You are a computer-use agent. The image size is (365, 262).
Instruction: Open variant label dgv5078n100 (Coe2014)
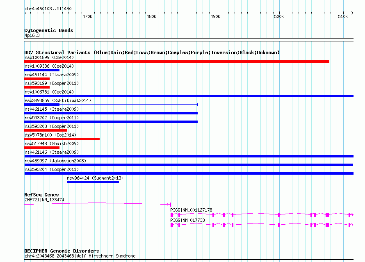tap(50, 135)
